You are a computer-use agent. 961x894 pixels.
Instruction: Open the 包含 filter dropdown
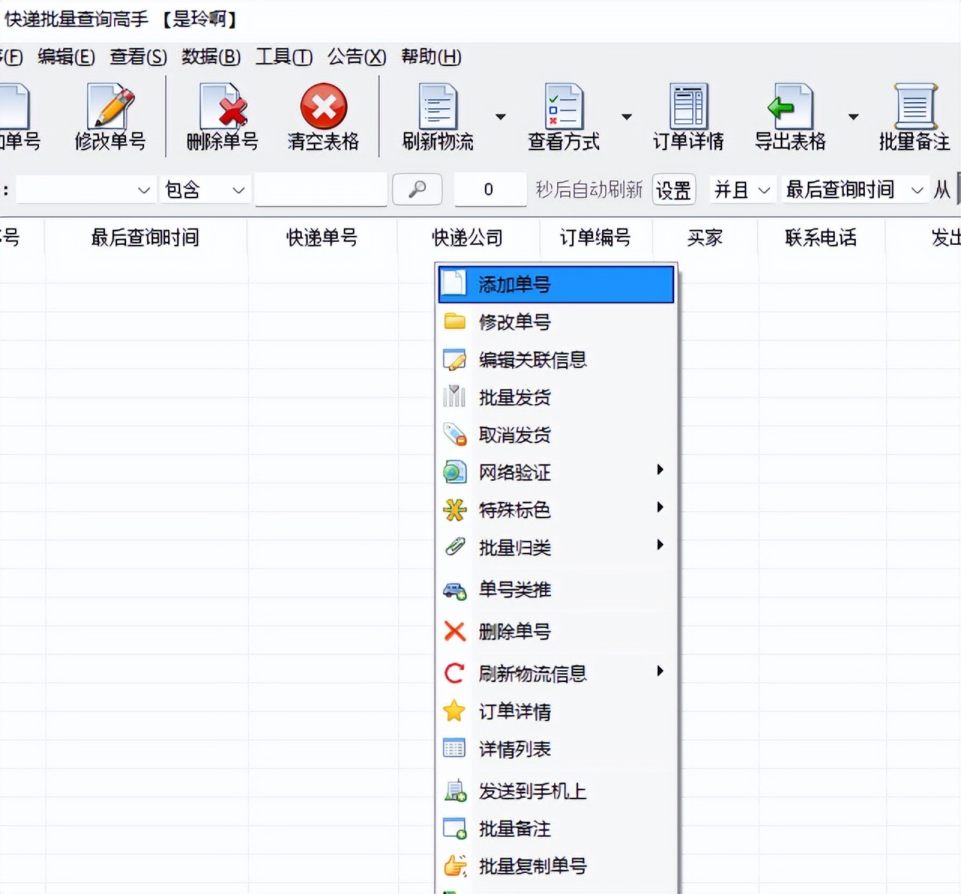(204, 189)
